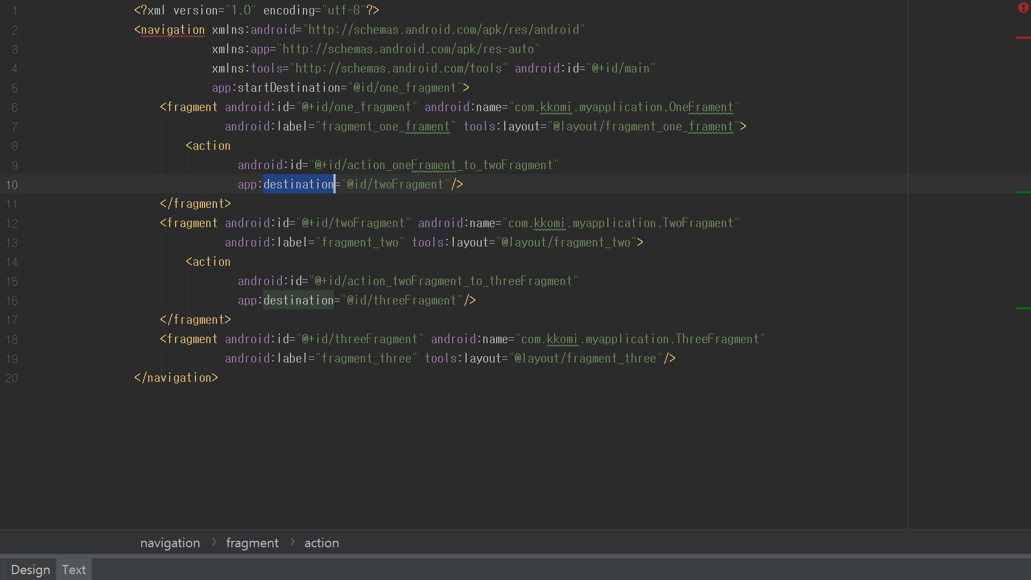Jump to green marker for line 10

[x=1023, y=192]
